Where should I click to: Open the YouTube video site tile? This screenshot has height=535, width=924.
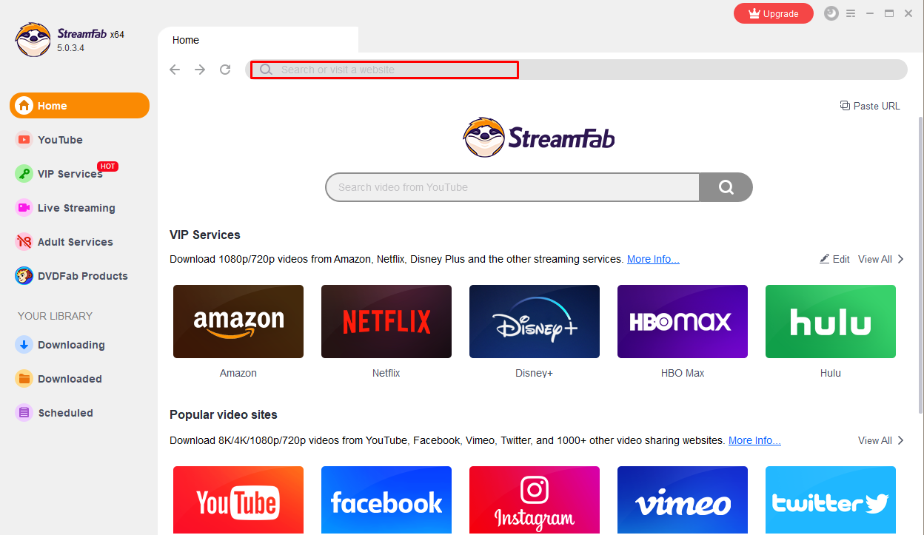[238, 500]
